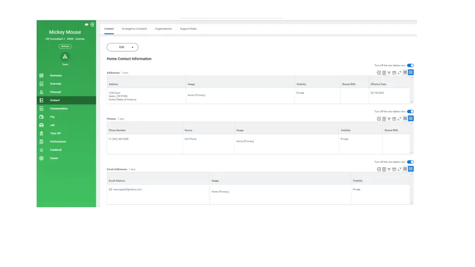Open Summary in the sidebar
The width and height of the screenshot is (475, 267).
tap(66, 76)
